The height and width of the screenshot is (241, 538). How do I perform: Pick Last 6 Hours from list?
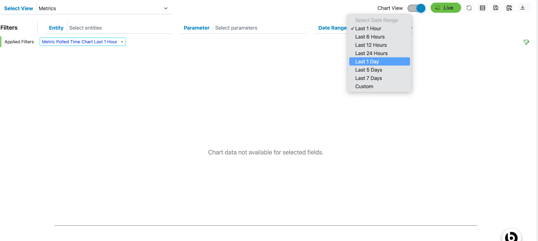(370, 37)
